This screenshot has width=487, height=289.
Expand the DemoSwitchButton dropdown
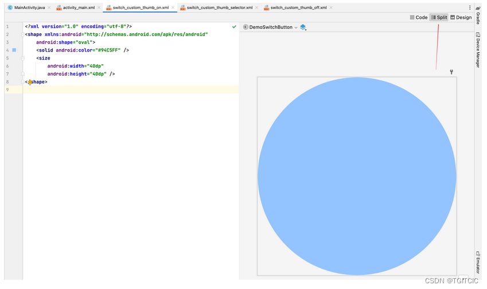pos(270,27)
